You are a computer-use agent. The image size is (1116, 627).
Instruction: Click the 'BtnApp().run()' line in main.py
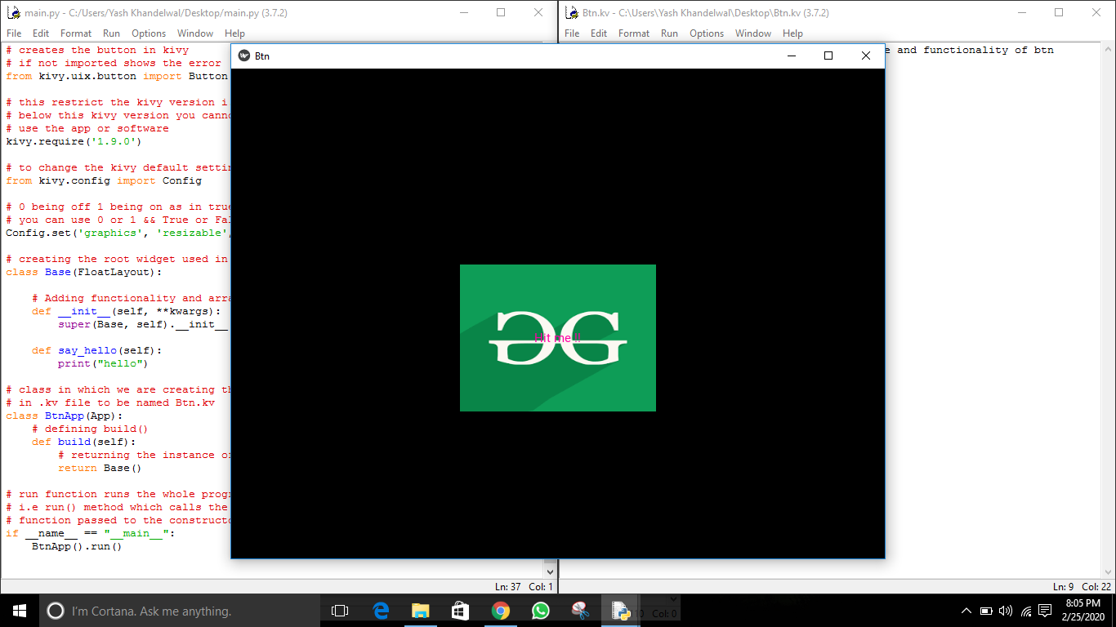(77, 546)
